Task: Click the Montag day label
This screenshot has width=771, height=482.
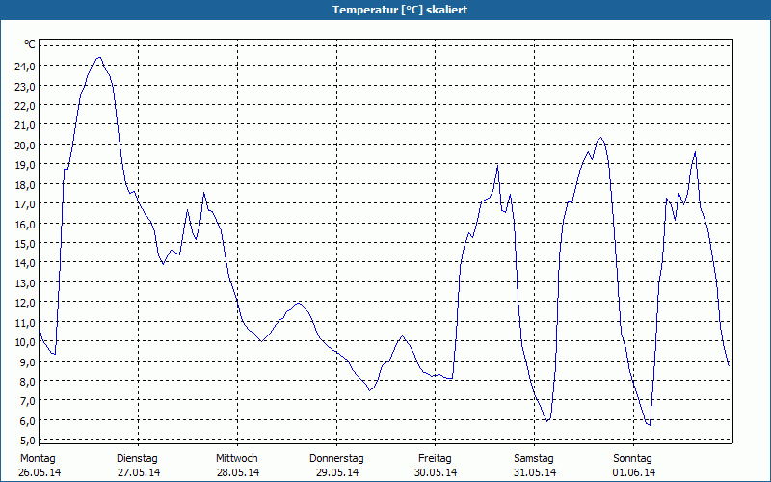Action: 38,459
